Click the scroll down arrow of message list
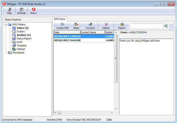 pos(116,109)
